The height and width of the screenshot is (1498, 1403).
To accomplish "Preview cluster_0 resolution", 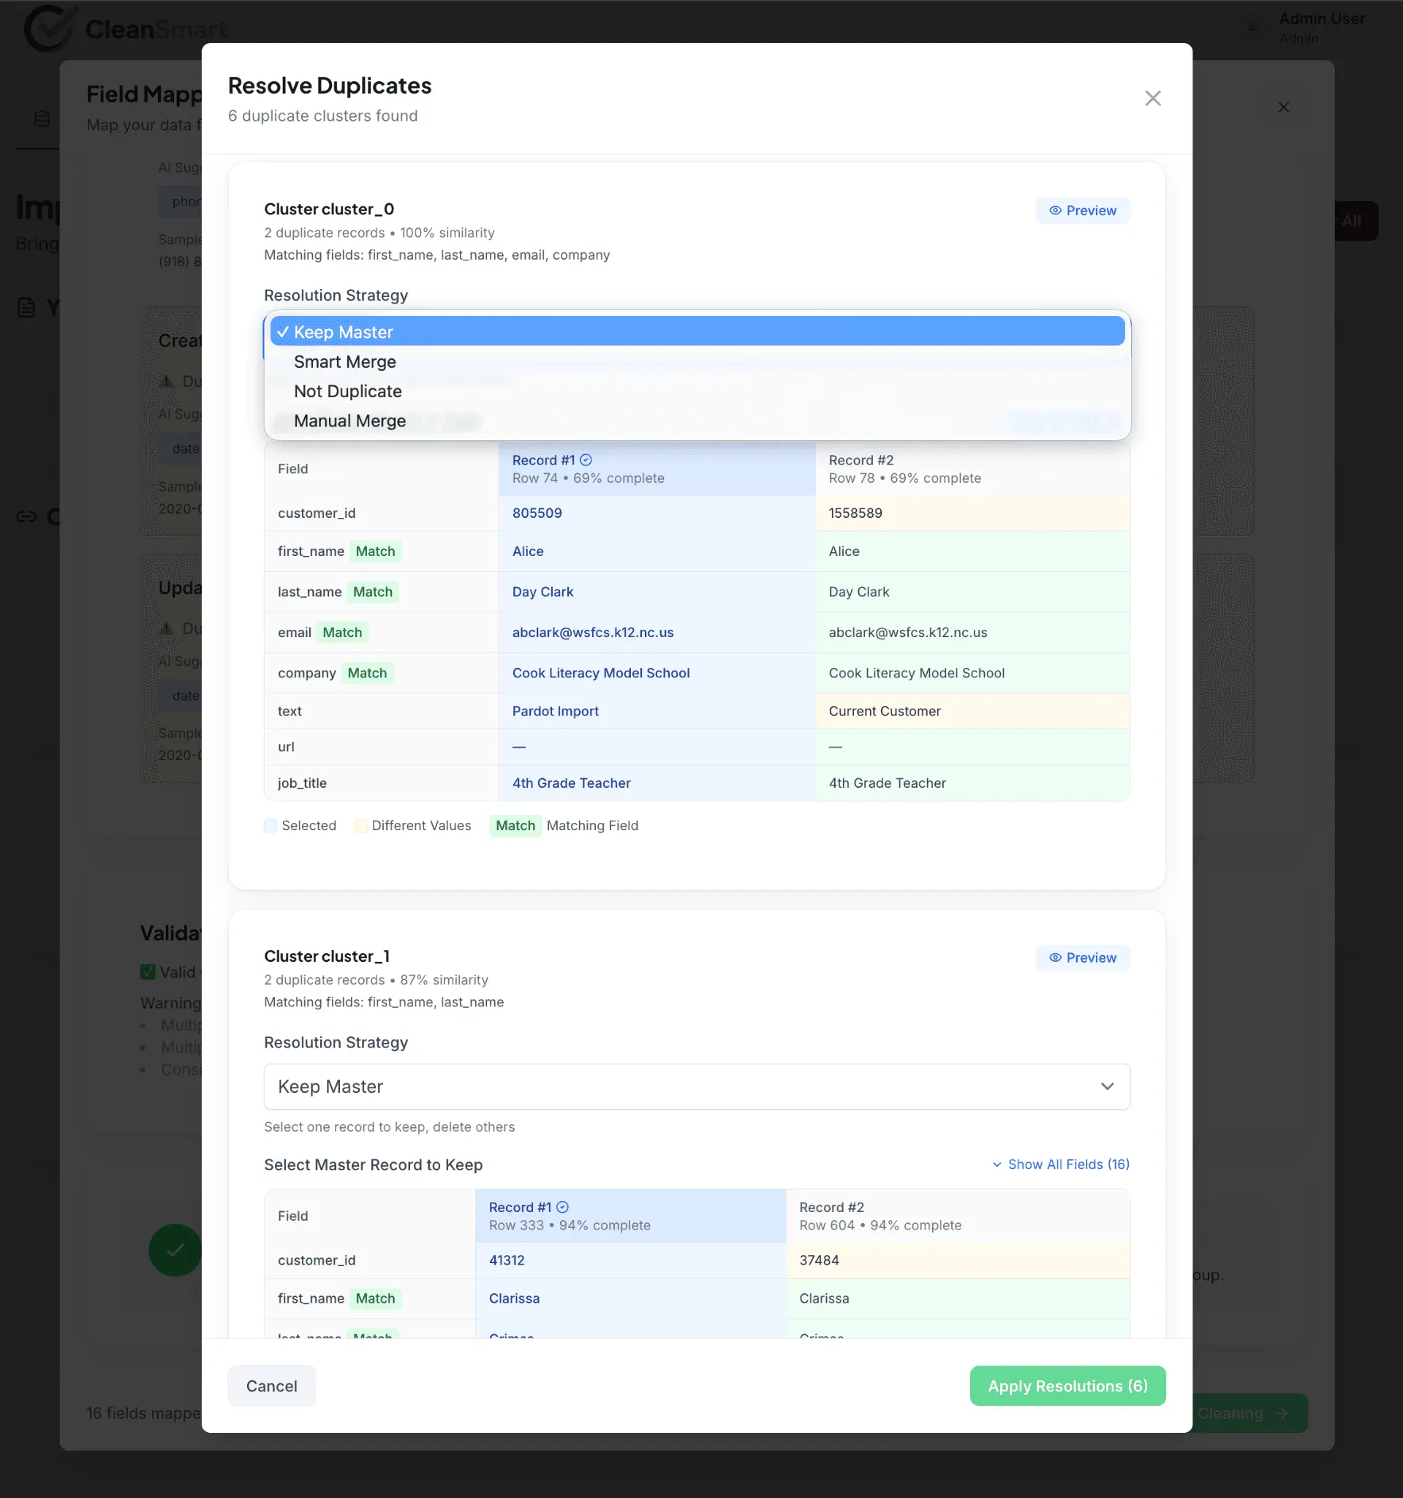I will [1082, 210].
